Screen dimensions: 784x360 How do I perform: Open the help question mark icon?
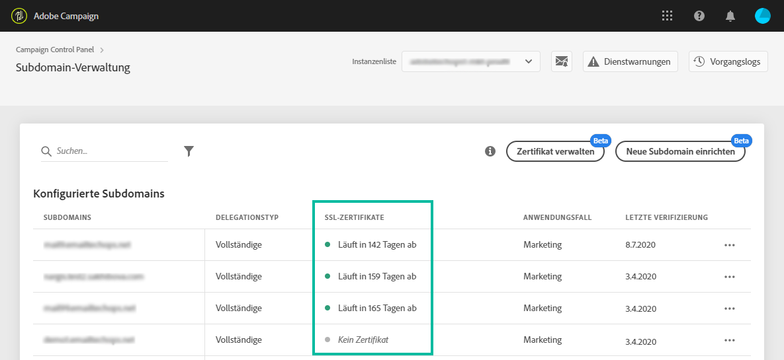699,16
